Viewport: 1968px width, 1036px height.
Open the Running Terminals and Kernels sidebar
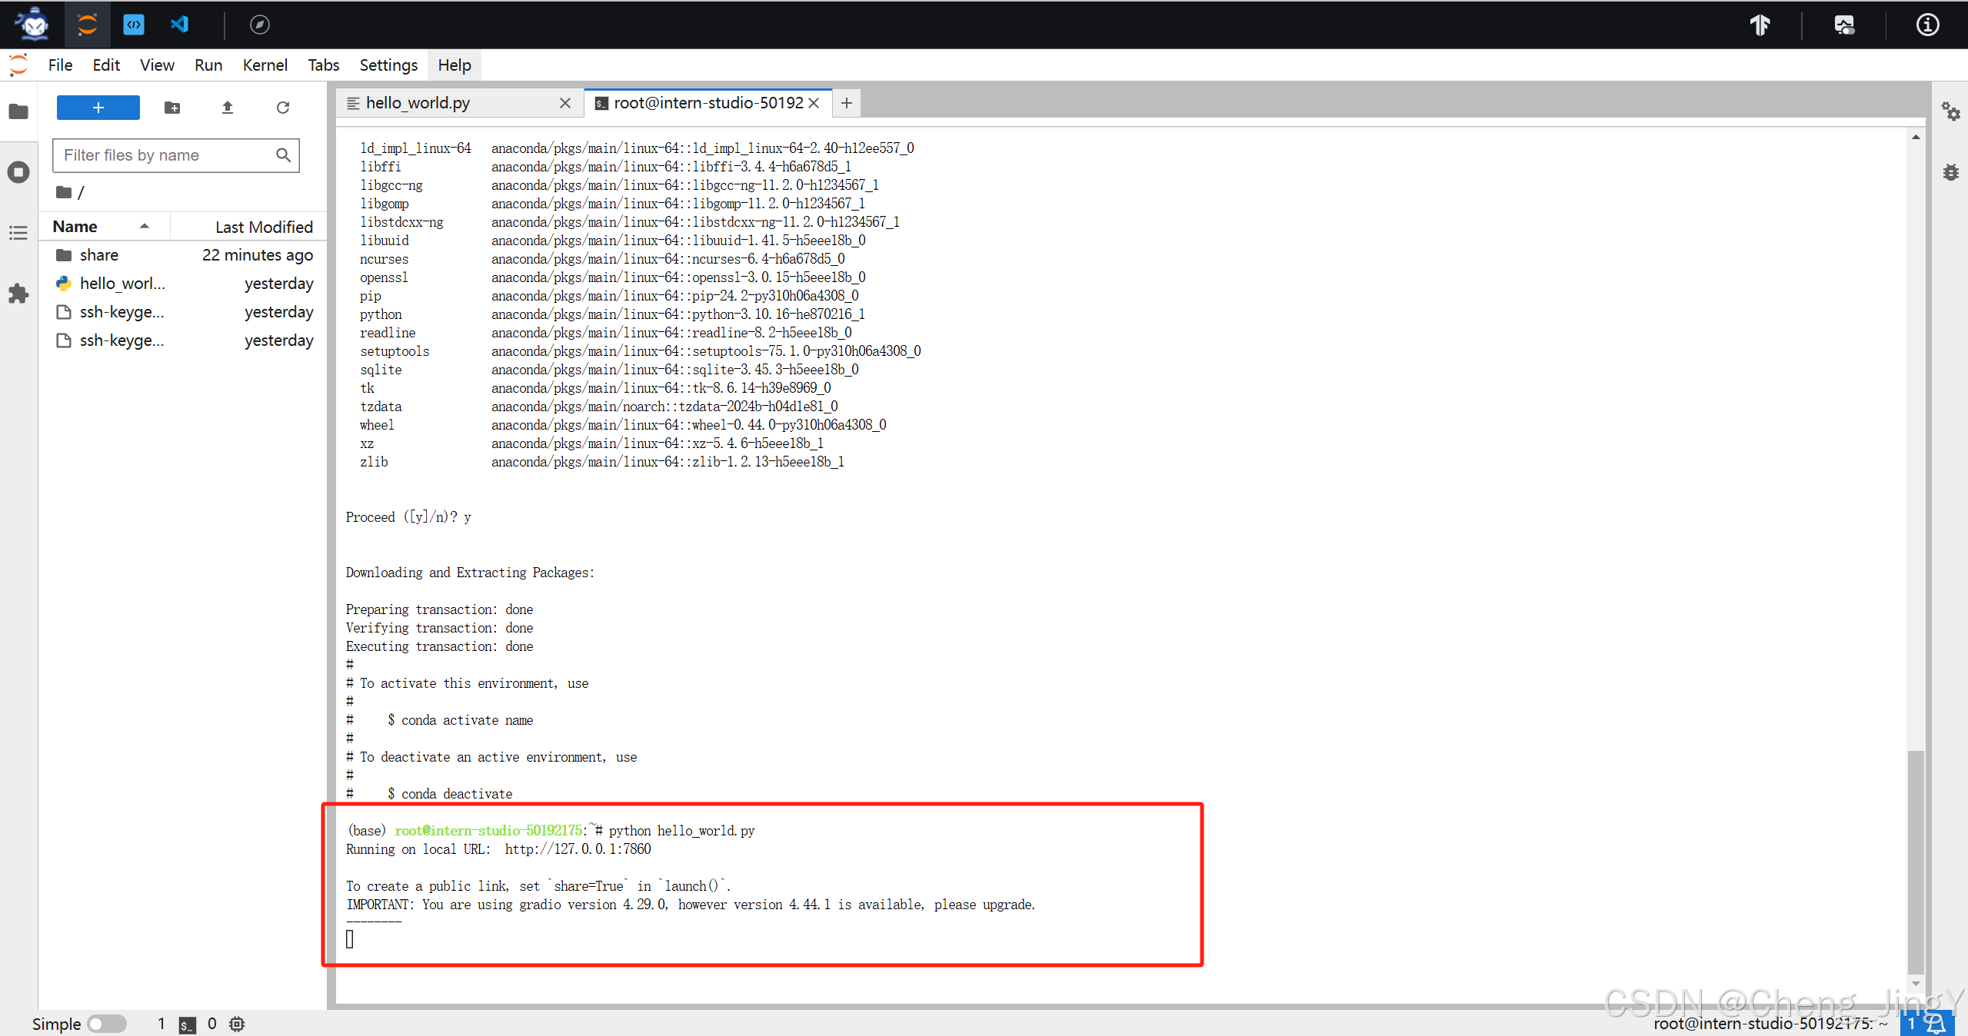18,172
